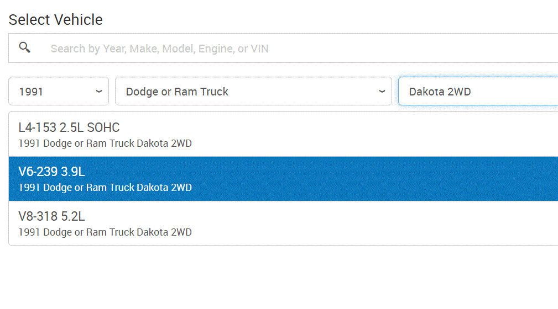Click the subtitle under L4-153 2.5L SOHC

pos(105,143)
